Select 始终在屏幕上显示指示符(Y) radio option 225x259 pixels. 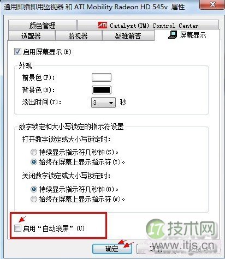coord(34,162)
